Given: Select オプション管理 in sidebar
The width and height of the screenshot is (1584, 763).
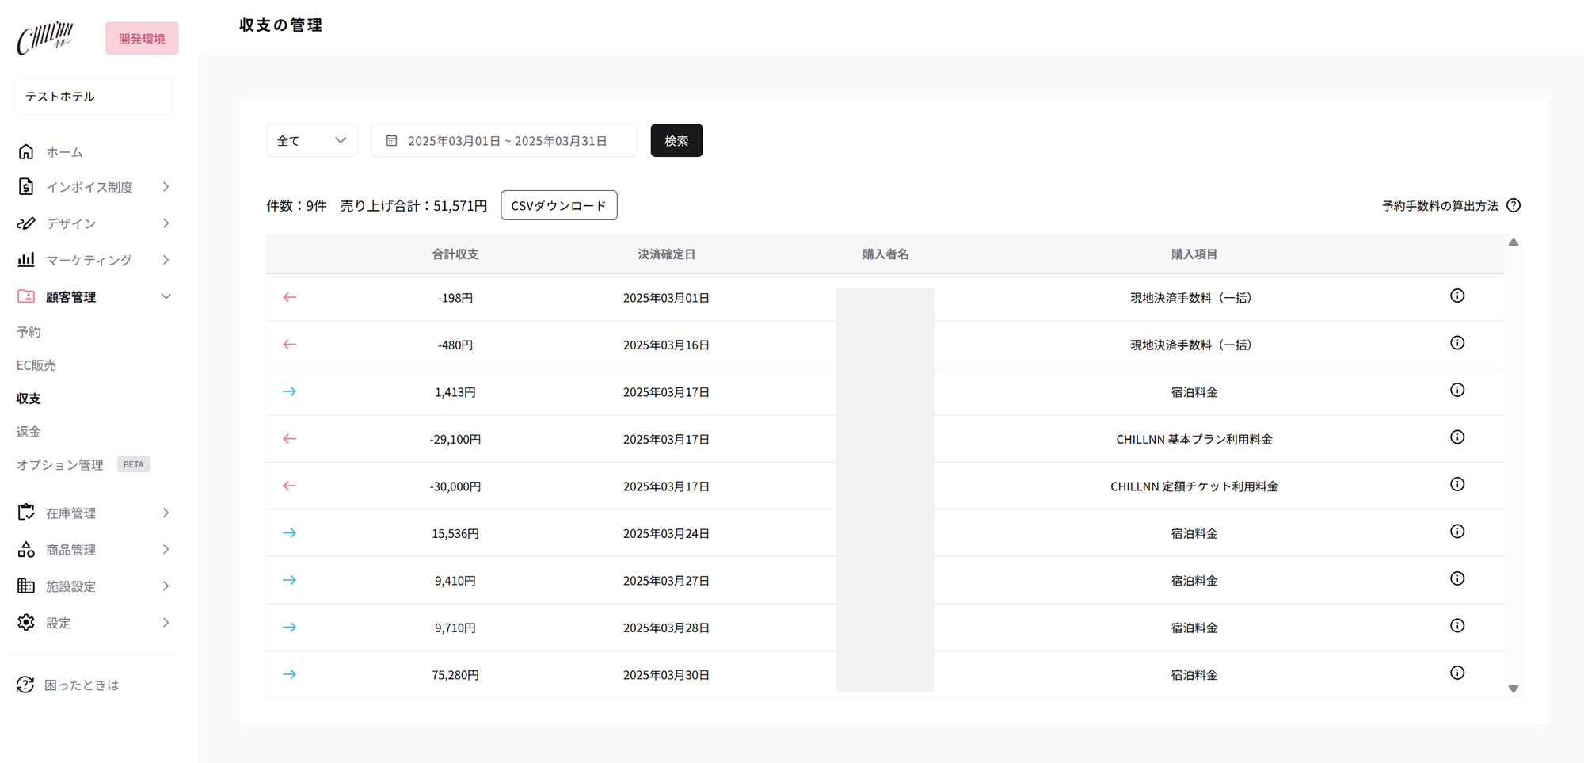Looking at the screenshot, I should click(x=60, y=465).
